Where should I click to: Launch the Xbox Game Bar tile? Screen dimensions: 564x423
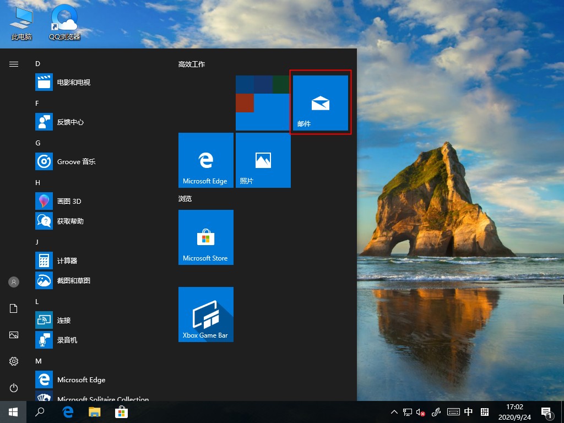point(205,314)
